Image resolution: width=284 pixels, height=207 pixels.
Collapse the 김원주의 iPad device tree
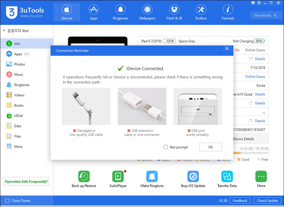[4, 31]
